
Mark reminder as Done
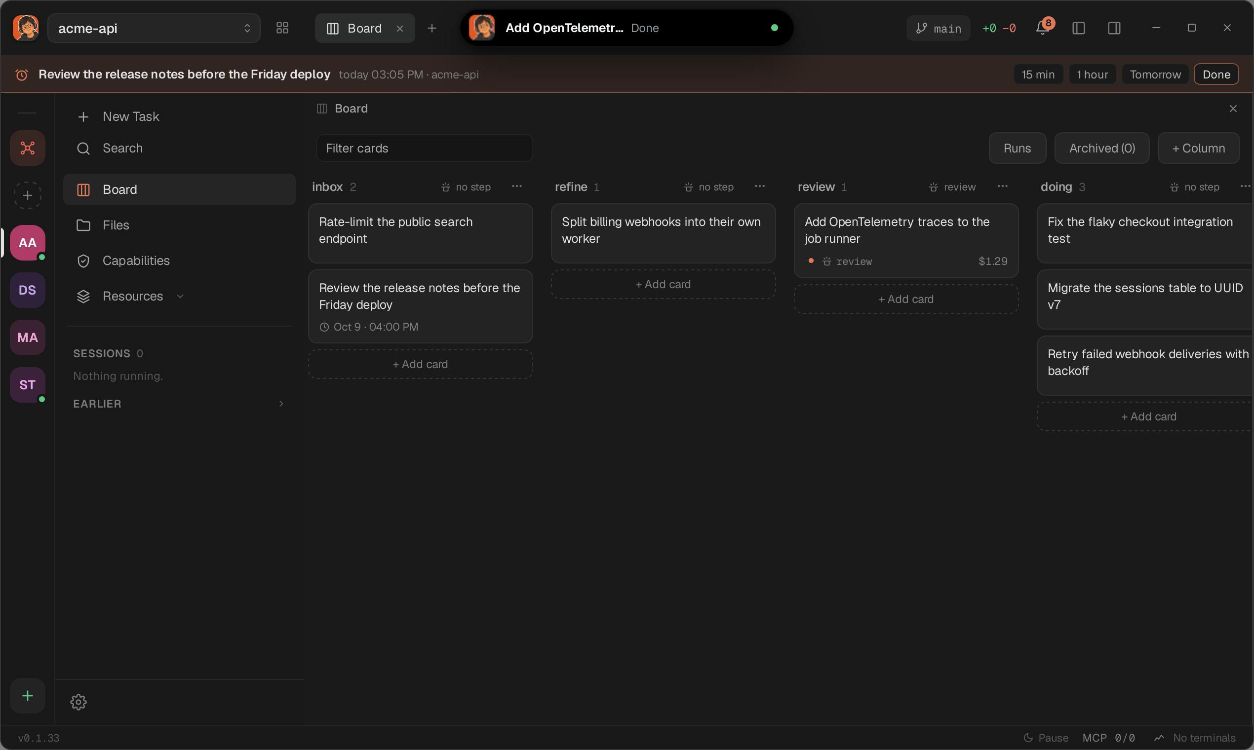[1216, 75]
